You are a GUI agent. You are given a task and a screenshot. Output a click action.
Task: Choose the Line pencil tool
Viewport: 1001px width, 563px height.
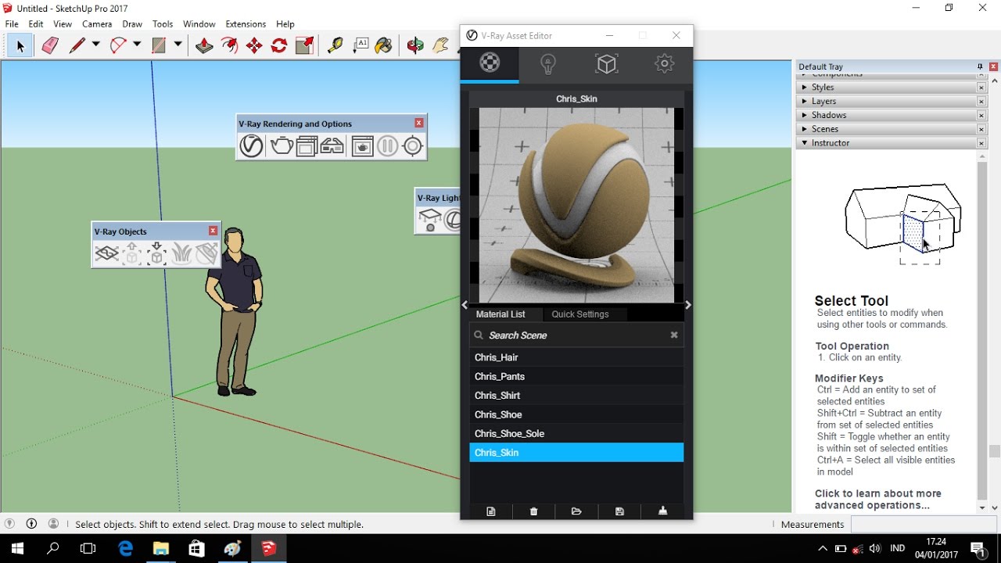pyautogui.click(x=77, y=46)
